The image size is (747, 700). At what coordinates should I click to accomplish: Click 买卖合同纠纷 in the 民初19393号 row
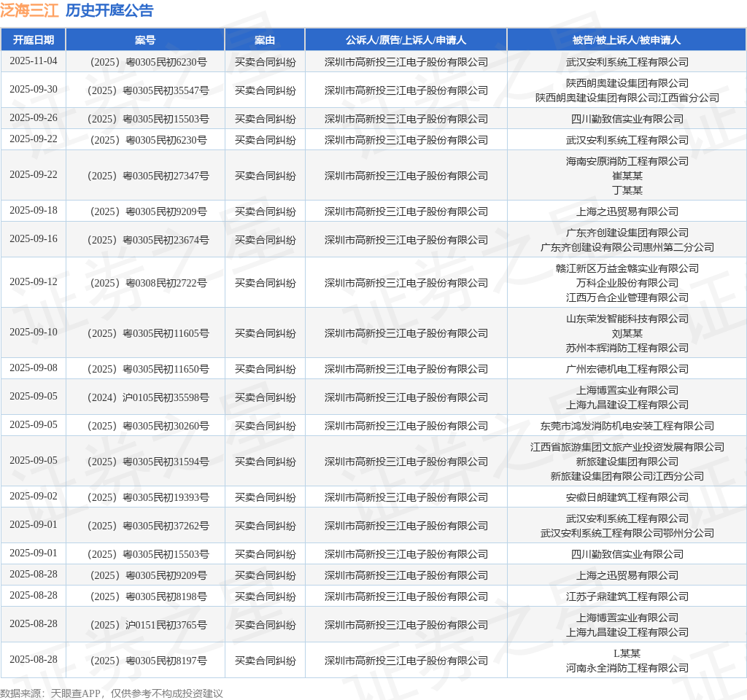click(x=265, y=497)
